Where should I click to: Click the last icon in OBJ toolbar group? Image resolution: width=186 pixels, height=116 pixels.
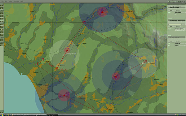pyautogui.click(x=2, y=36)
